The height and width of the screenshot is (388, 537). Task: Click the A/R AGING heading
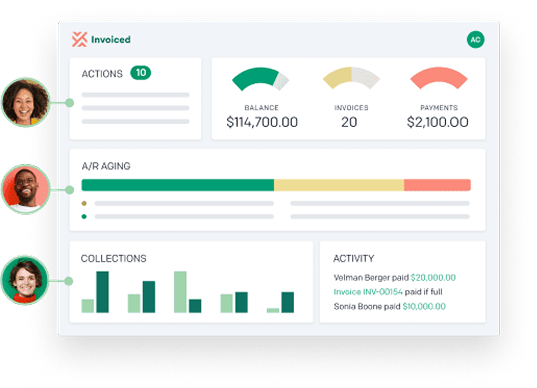pyautogui.click(x=106, y=166)
